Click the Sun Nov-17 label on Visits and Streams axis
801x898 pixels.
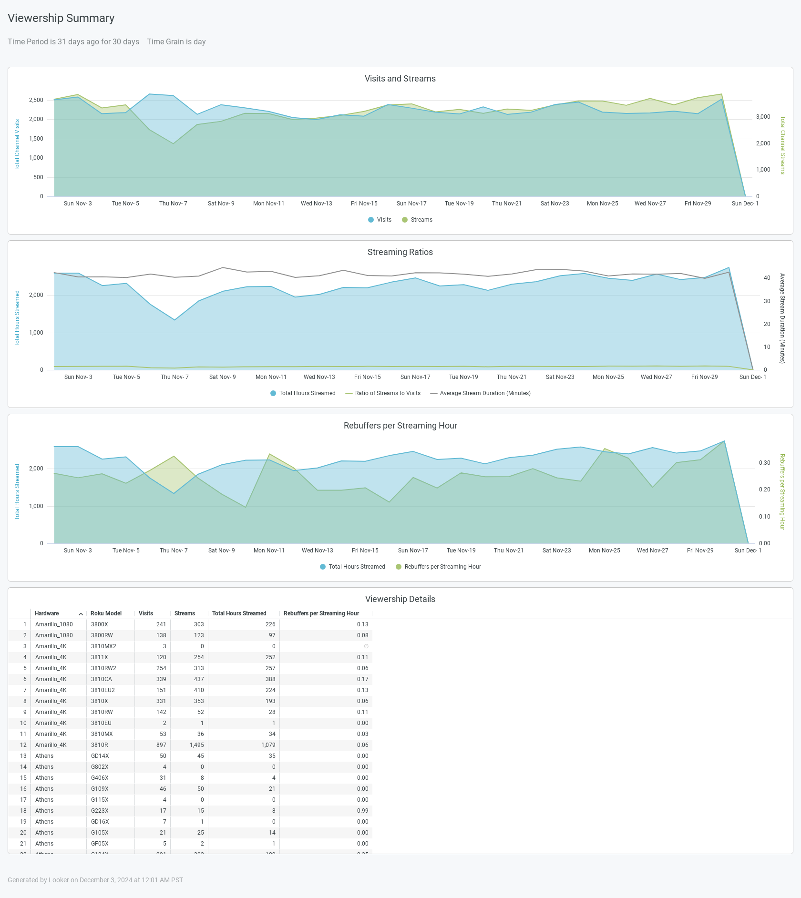click(x=411, y=204)
